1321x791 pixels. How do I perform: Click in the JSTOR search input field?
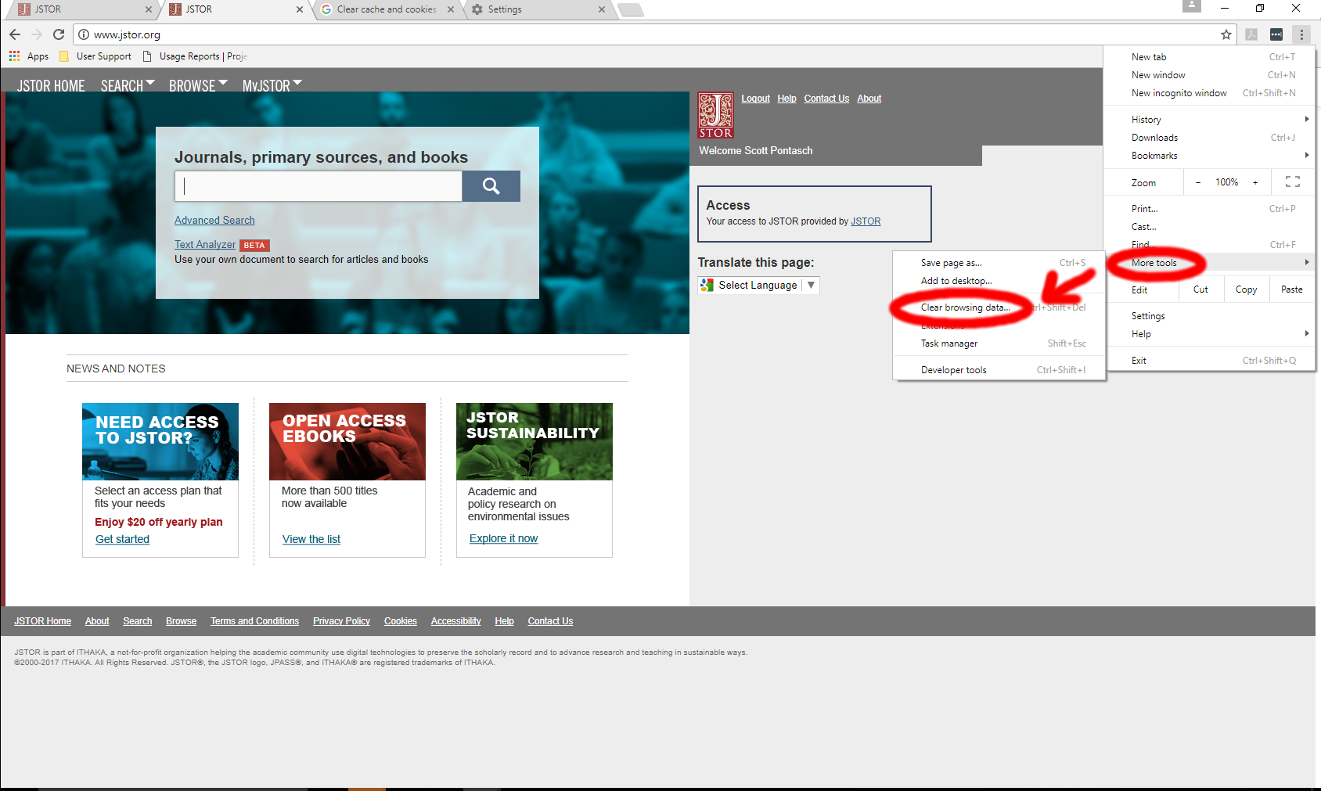click(319, 186)
